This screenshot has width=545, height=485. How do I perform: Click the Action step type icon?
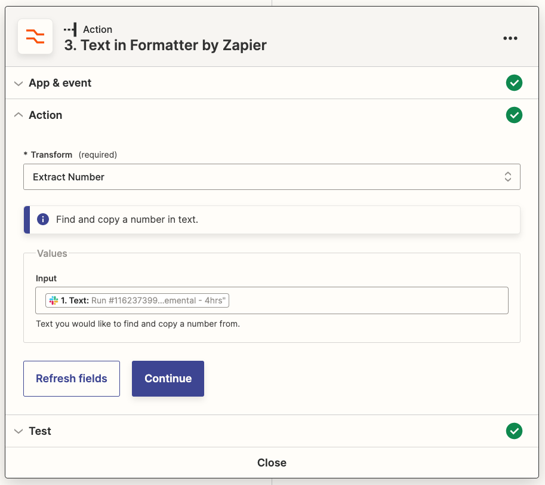(72, 28)
